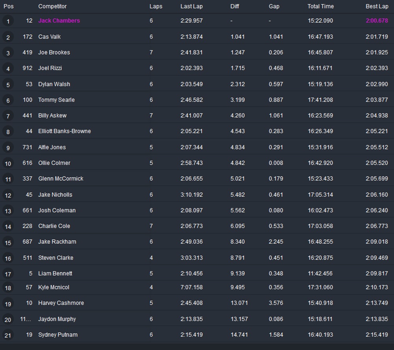Select the position 15 circle badge
The height and width of the screenshot is (350, 394).
click(x=8, y=242)
